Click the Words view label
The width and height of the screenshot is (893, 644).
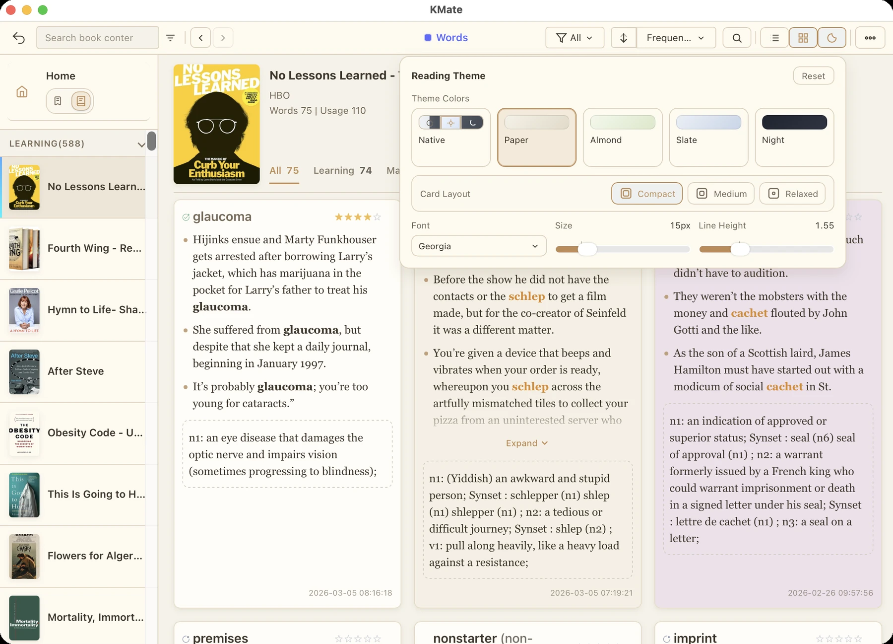pos(446,38)
